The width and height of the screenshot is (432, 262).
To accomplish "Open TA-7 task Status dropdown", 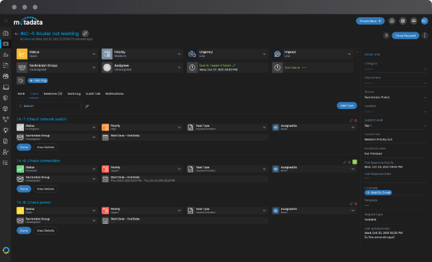I will point(57,128).
